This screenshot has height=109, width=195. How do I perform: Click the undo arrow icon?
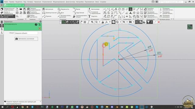pos(17,16)
